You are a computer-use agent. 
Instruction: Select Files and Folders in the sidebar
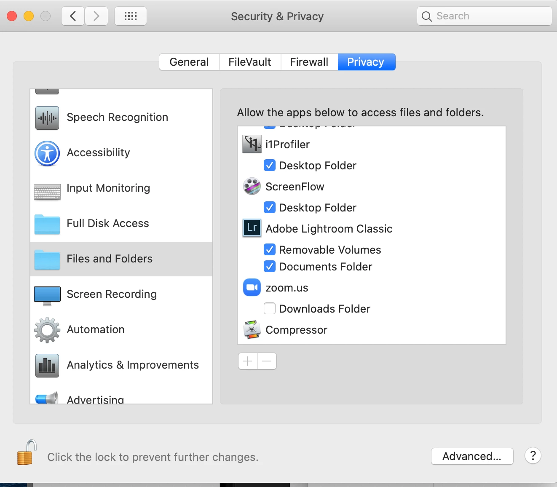pos(121,259)
